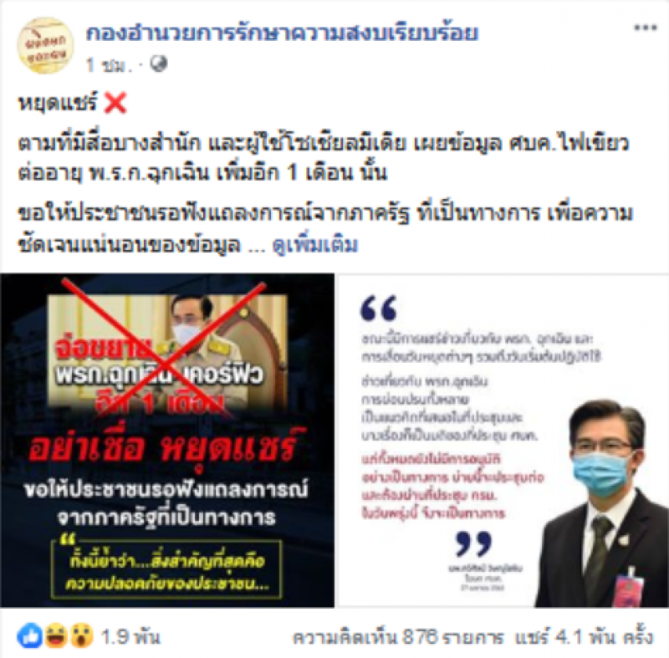Screen dimensions: 669x658
Task: Click the large opening quotation mark graphic
Action: pos(379,308)
